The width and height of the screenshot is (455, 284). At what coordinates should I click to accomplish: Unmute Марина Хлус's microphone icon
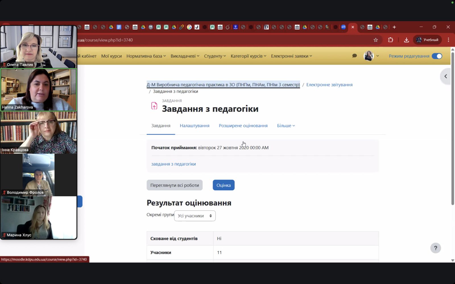click(4, 235)
